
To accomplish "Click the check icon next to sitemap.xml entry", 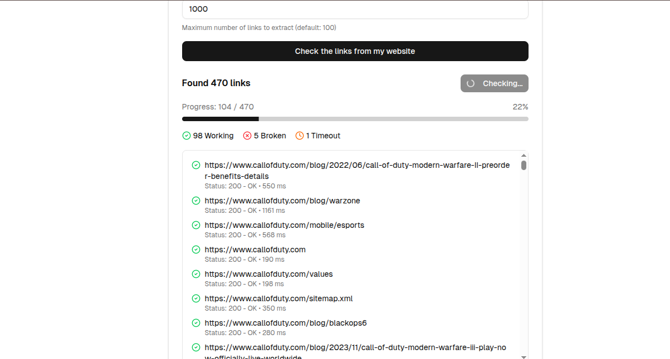I will [195, 298].
